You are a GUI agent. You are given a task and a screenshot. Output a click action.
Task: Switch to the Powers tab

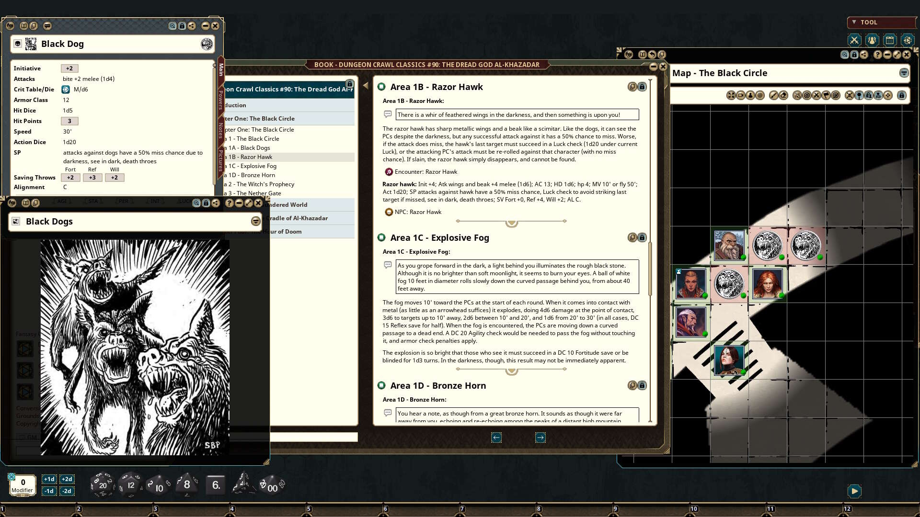point(221,100)
